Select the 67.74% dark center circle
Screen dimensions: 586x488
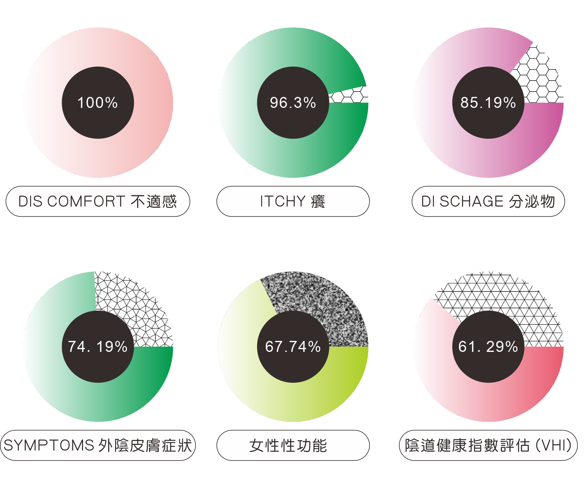click(293, 347)
